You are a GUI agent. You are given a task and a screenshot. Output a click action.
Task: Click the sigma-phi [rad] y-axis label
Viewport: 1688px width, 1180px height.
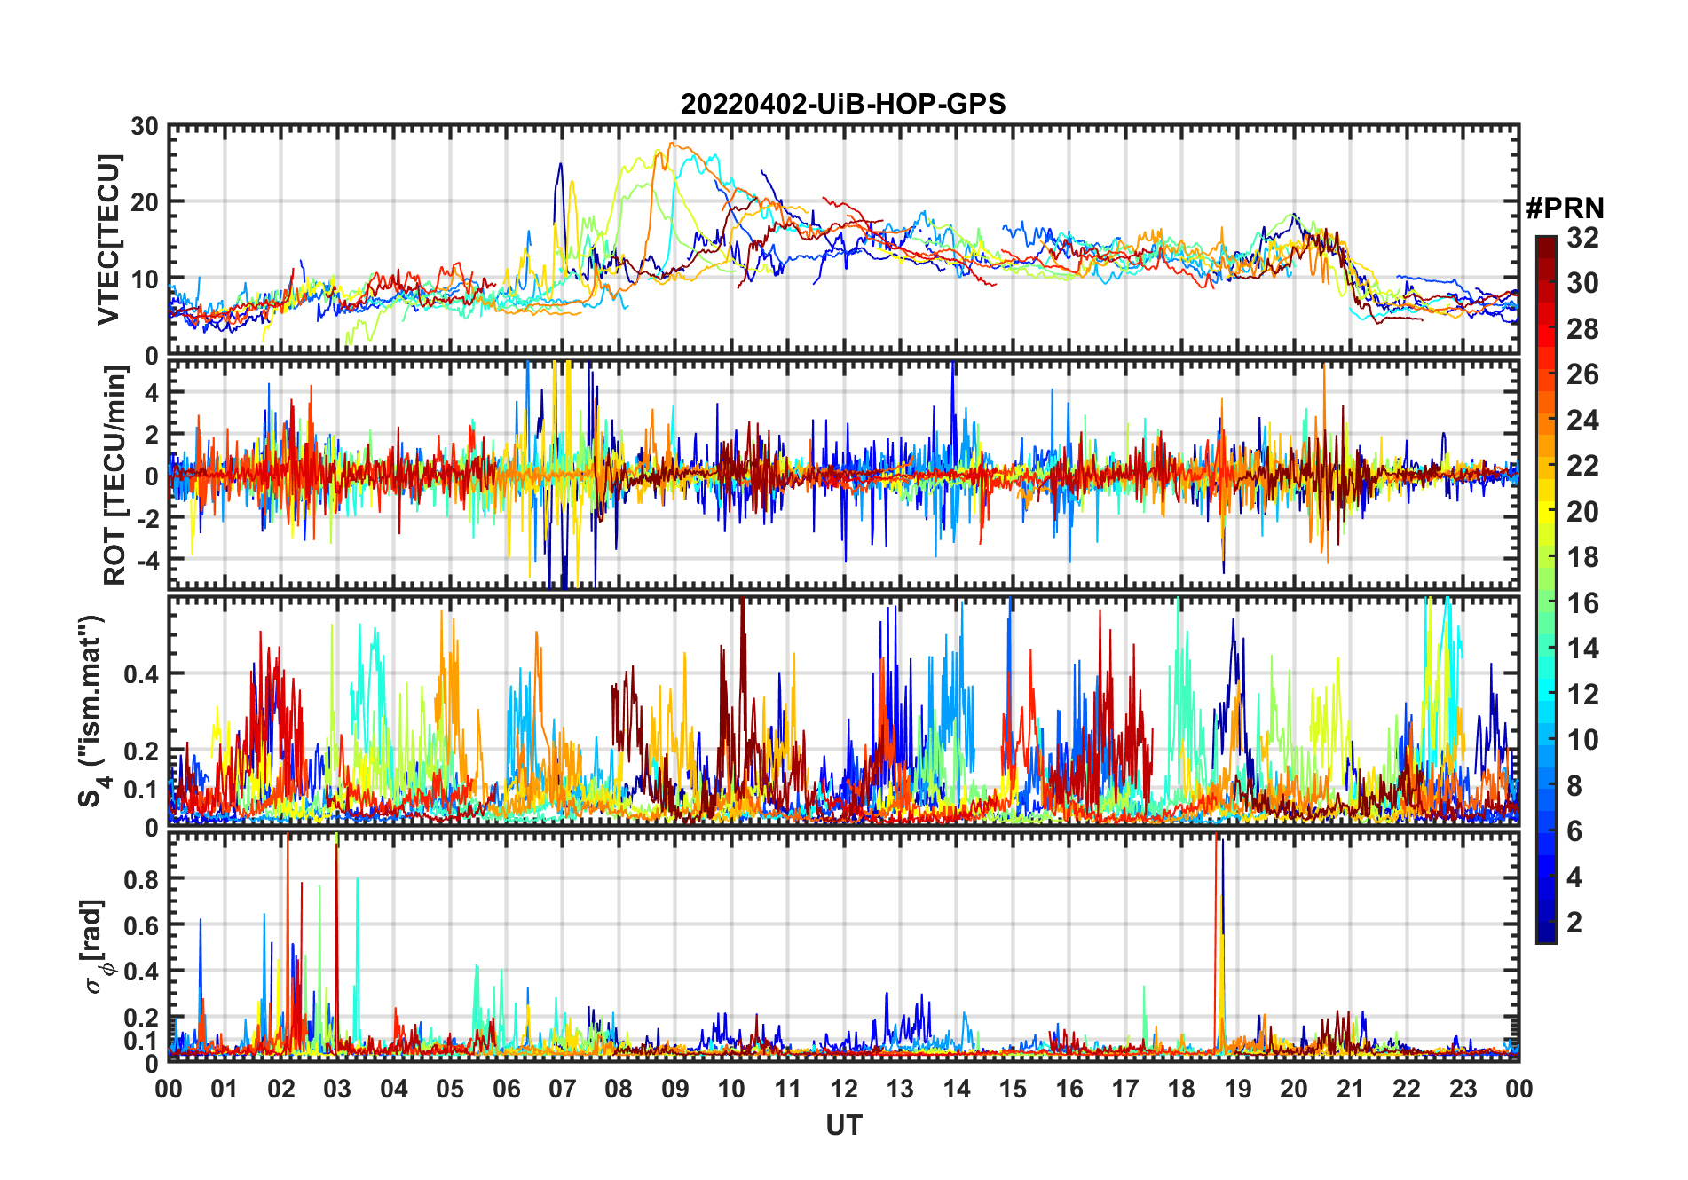(x=96, y=947)
